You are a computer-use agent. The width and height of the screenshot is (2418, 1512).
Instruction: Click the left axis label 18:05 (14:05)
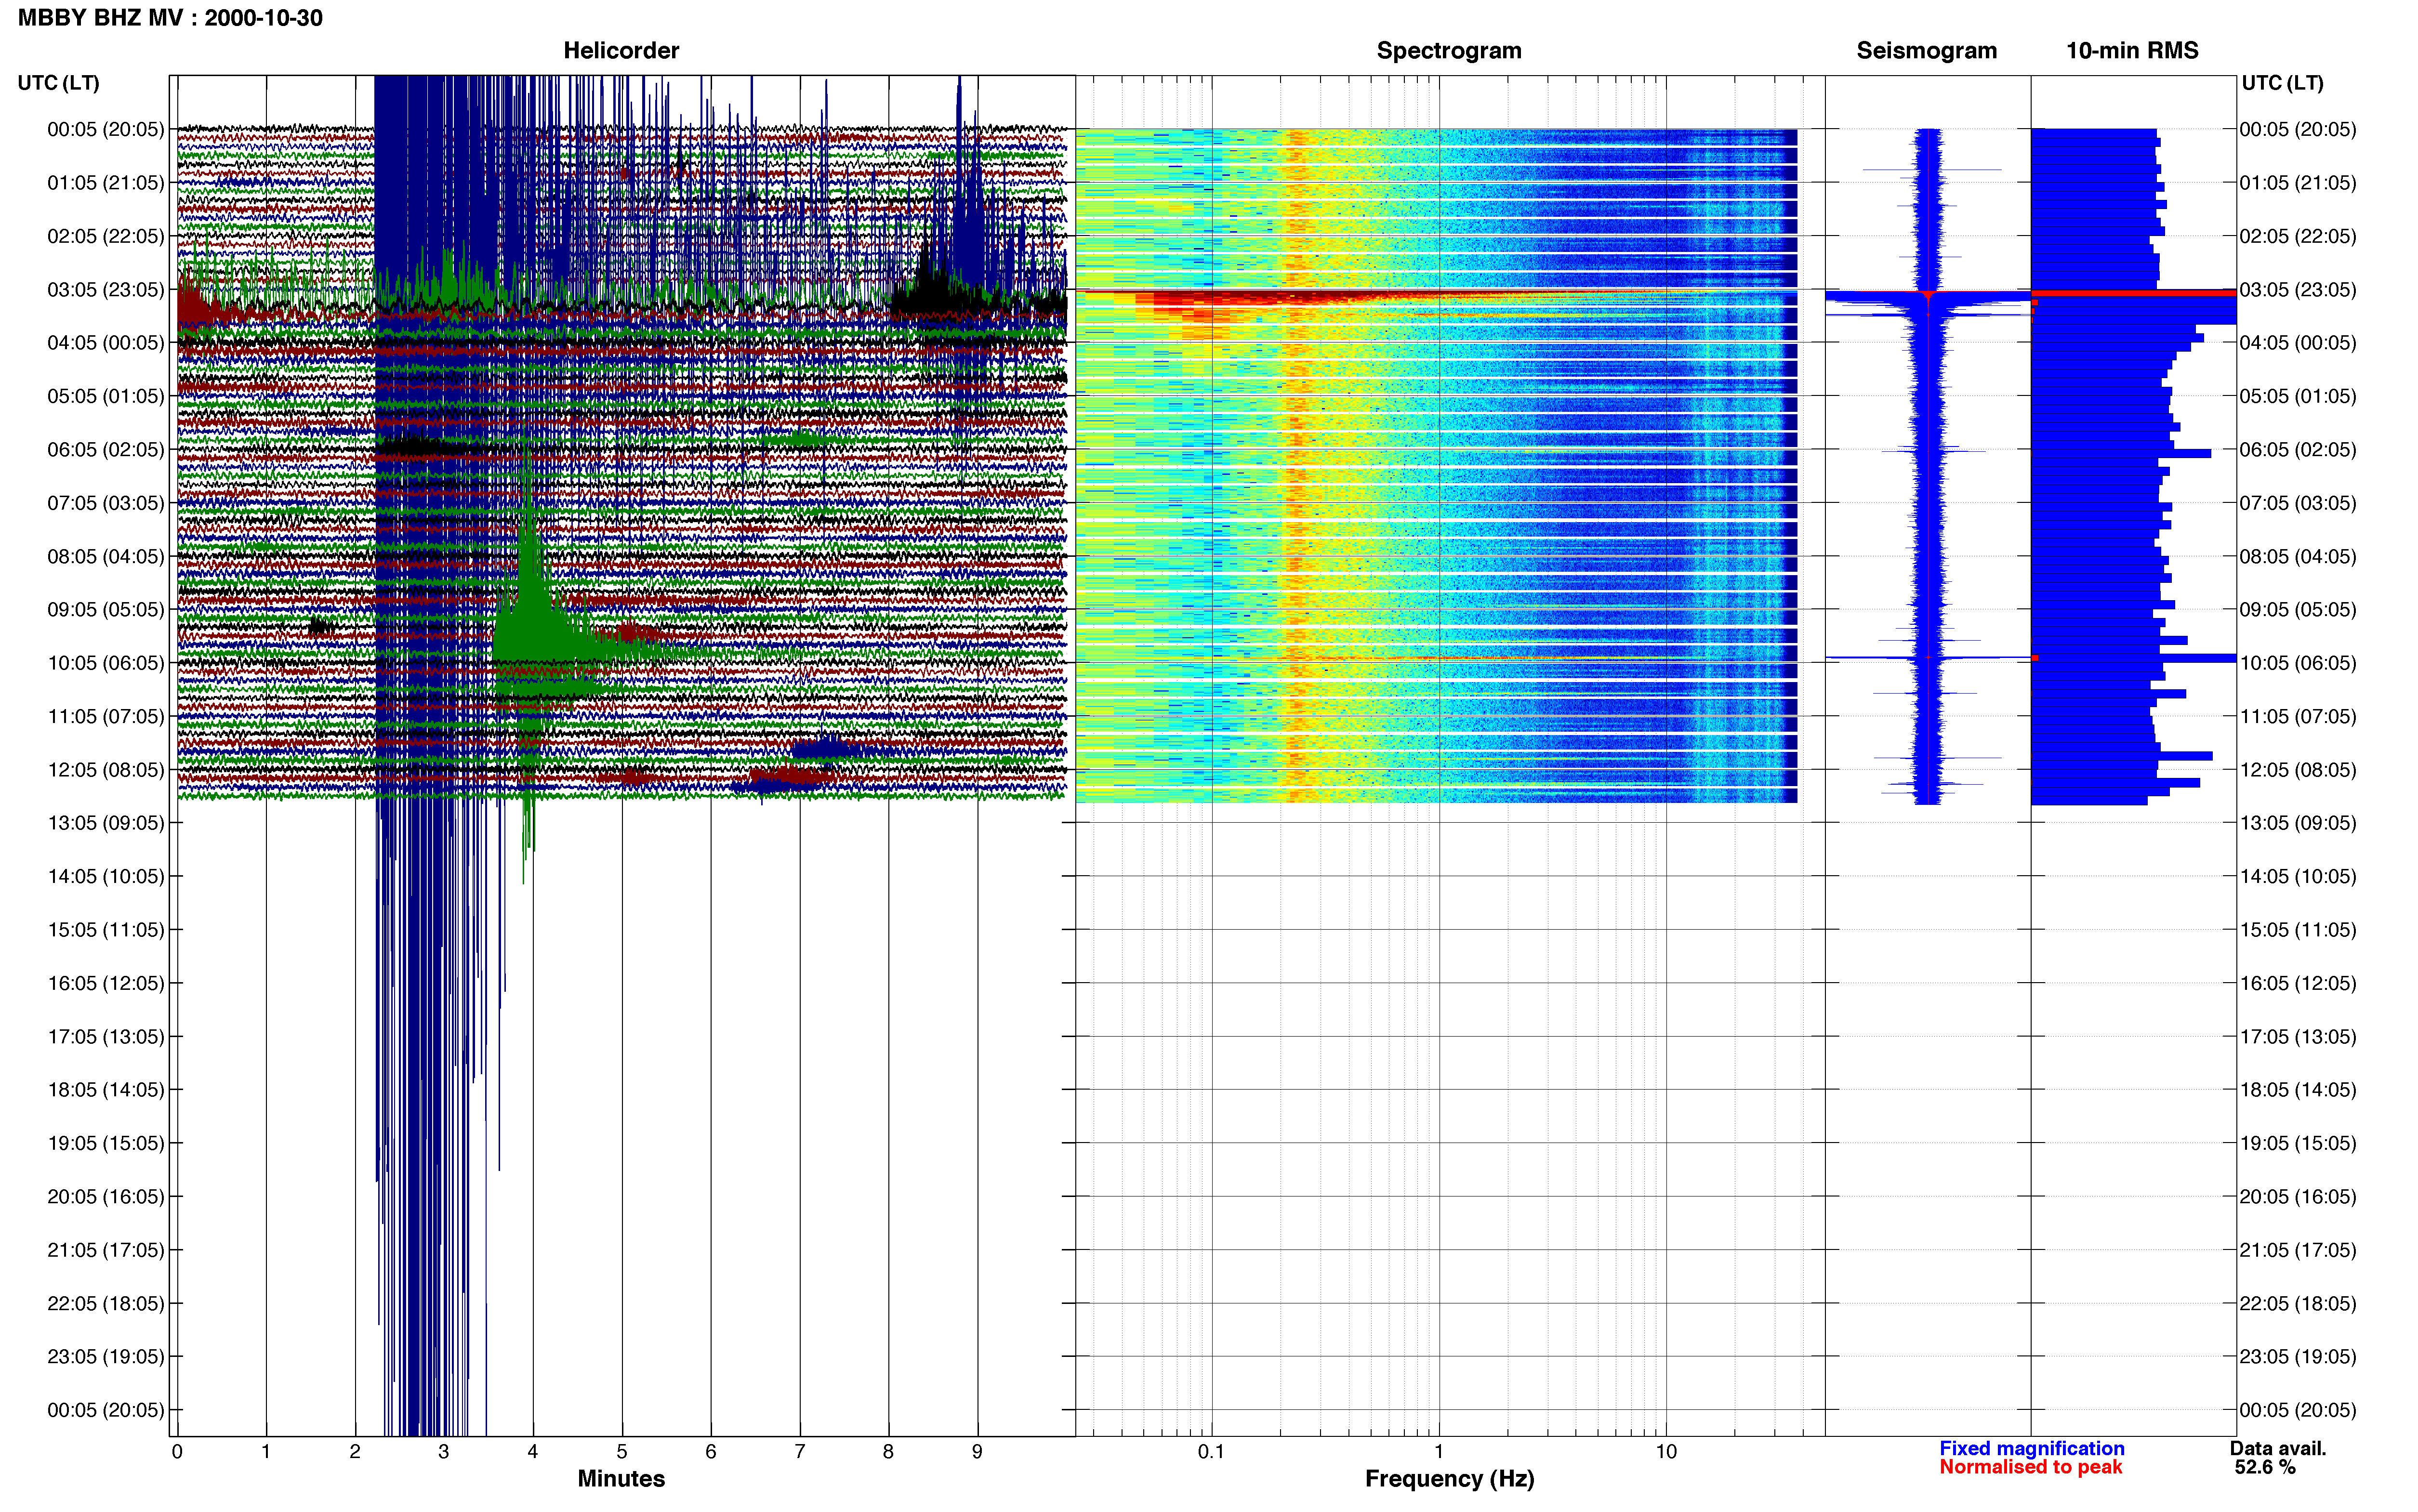pyautogui.click(x=106, y=1090)
